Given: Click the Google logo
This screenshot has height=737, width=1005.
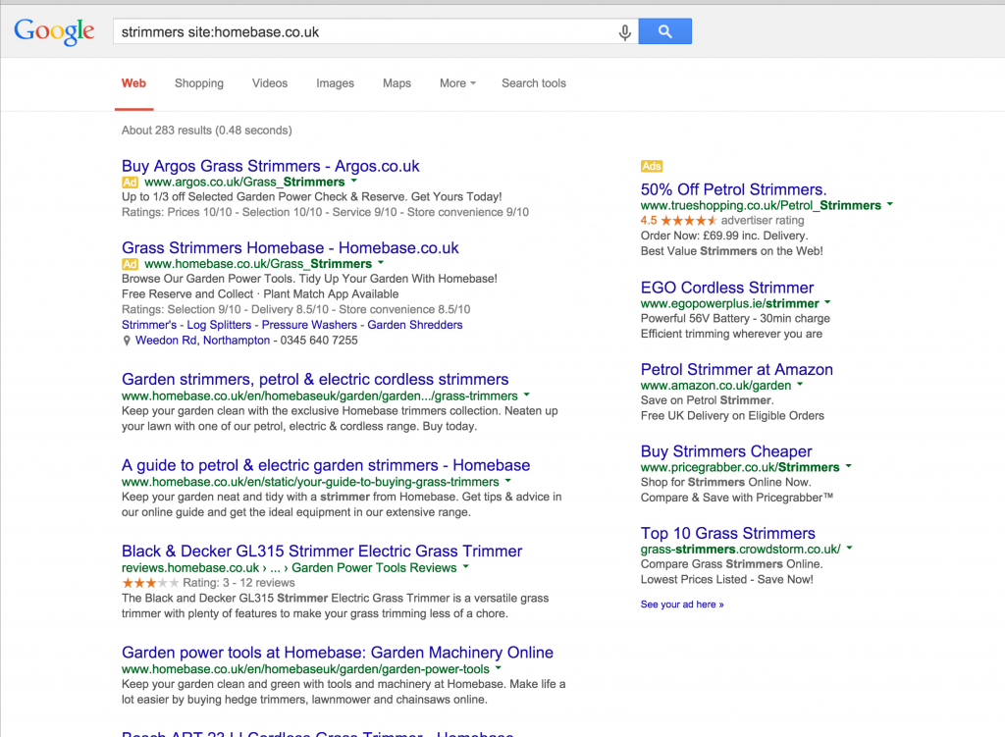Looking at the screenshot, I should [55, 31].
